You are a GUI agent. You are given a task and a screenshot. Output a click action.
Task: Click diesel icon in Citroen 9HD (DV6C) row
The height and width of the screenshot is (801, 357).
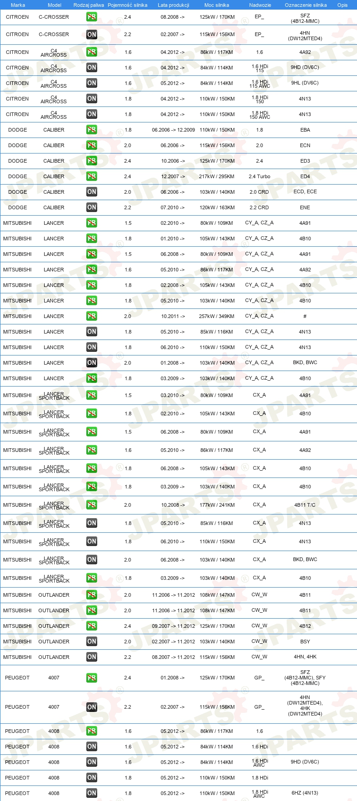point(92,68)
